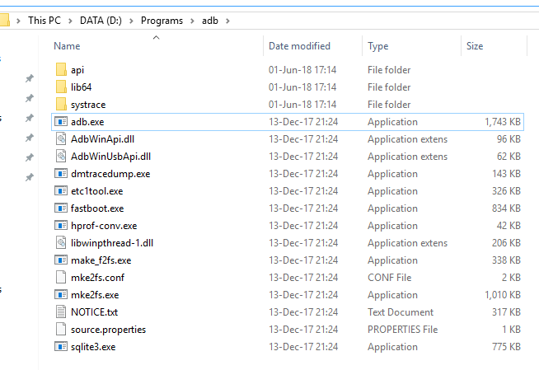This screenshot has width=539, height=370.
Task: Select the api folder name
Action: click(x=77, y=70)
